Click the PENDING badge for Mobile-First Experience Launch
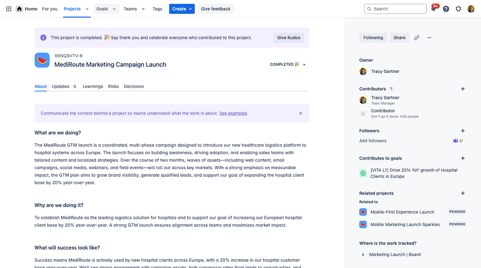The height and width of the screenshot is (268, 481). pos(457,212)
